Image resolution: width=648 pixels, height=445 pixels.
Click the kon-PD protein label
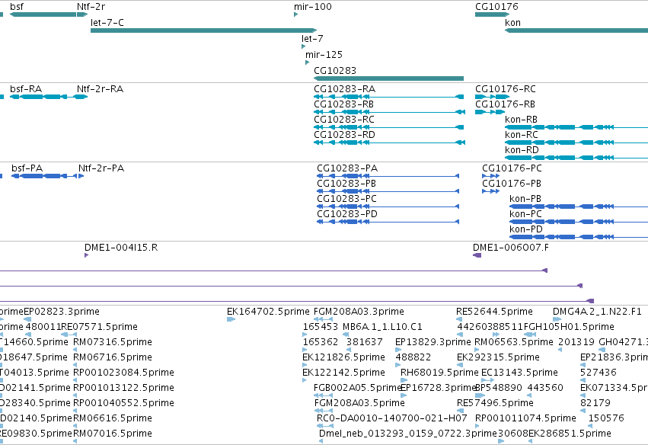click(526, 229)
